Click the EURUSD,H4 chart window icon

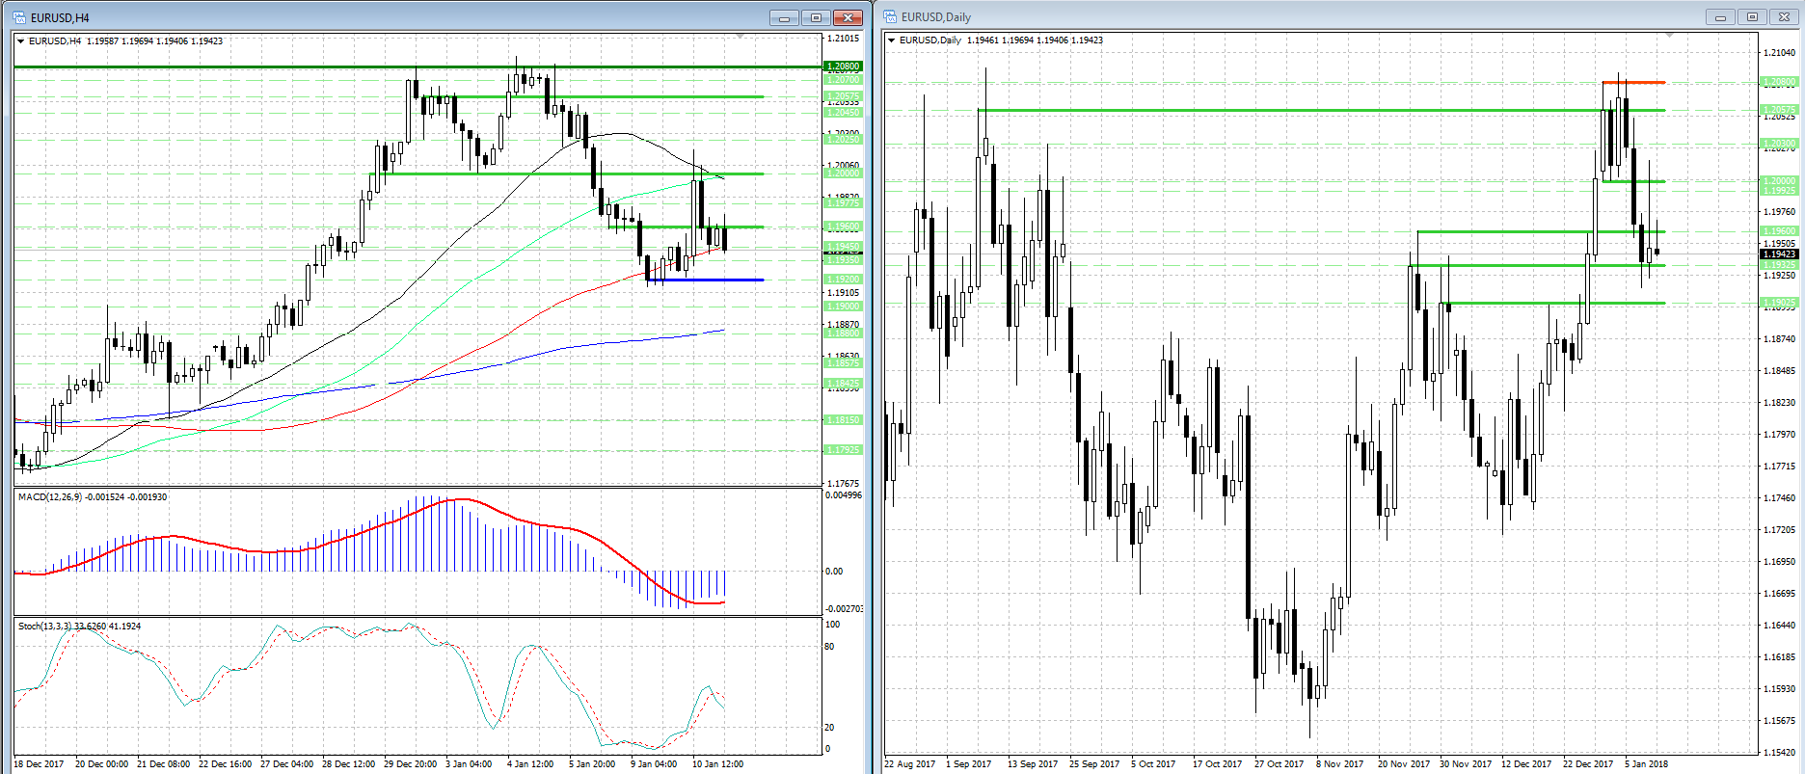pyautogui.click(x=19, y=17)
